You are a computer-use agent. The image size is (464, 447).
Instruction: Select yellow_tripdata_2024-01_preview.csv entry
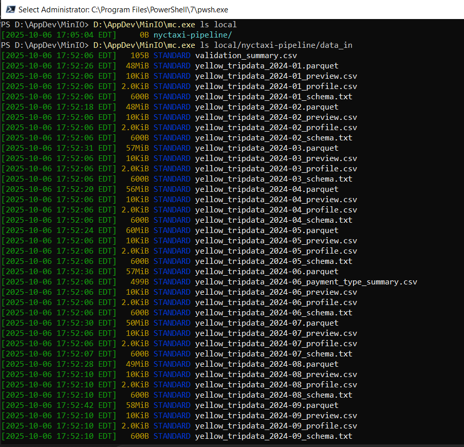tap(276, 76)
